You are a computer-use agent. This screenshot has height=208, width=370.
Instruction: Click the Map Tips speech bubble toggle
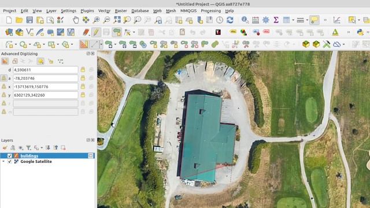(x=314, y=20)
